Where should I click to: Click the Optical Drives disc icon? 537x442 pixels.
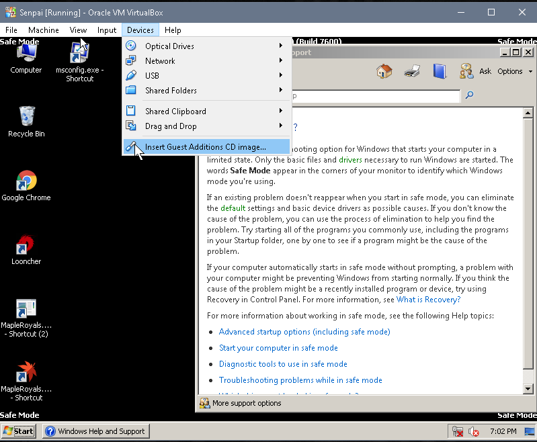pyautogui.click(x=131, y=46)
